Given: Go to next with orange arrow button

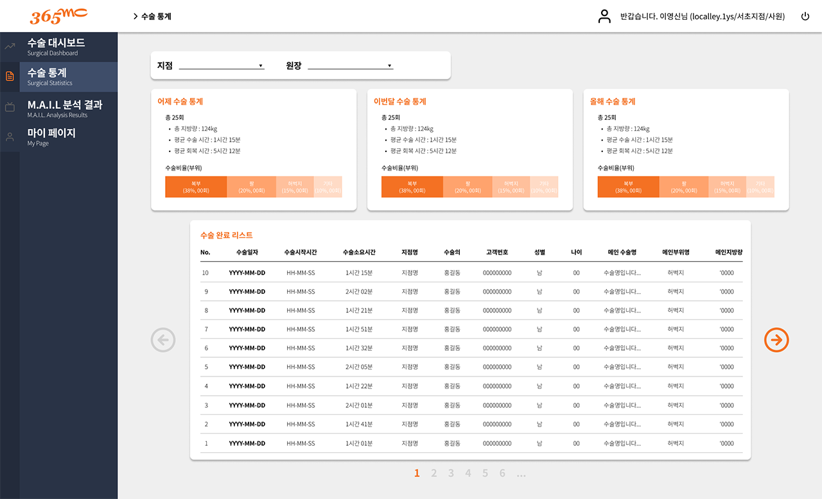Looking at the screenshot, I should (776, 340).
